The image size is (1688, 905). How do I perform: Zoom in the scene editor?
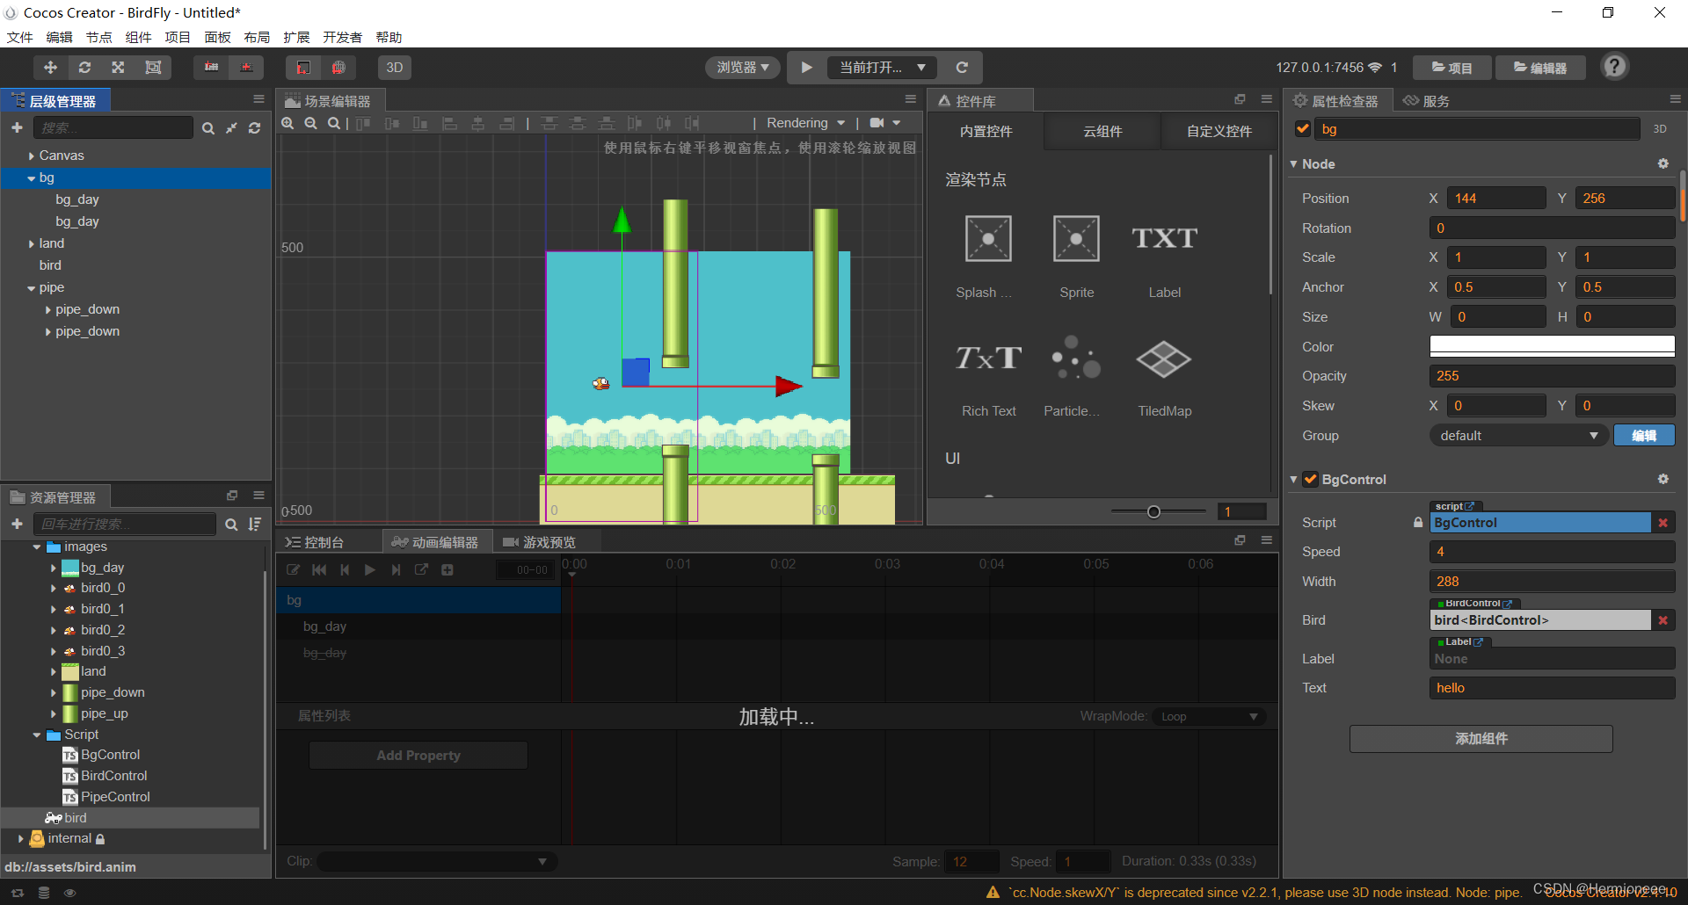[287, 123]
